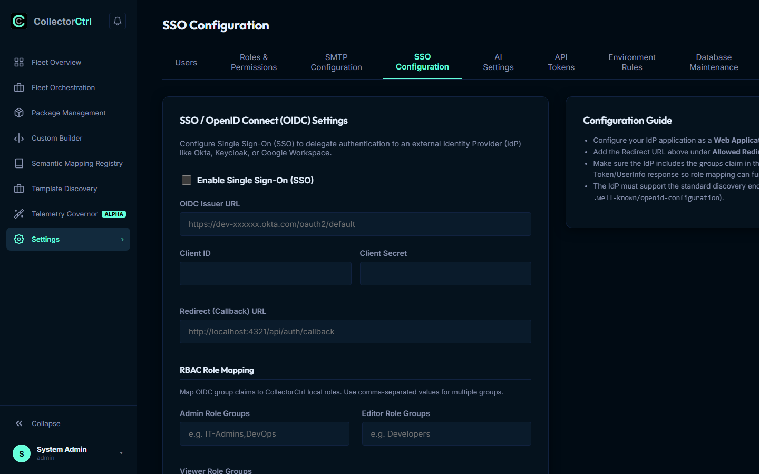
Task: Open Telemetry Governor page
Action: (x=68, y=214)
